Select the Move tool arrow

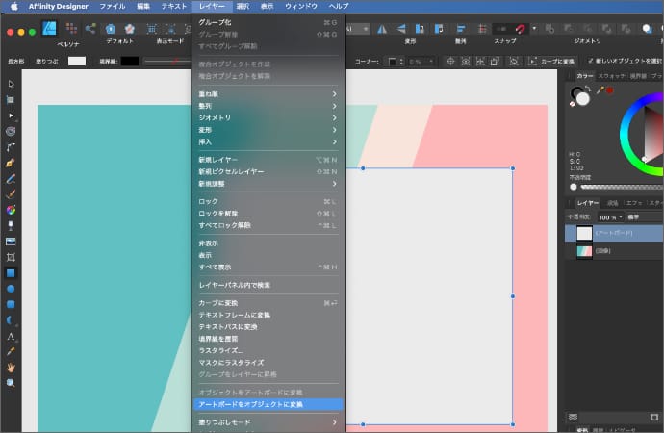[11, 85]
